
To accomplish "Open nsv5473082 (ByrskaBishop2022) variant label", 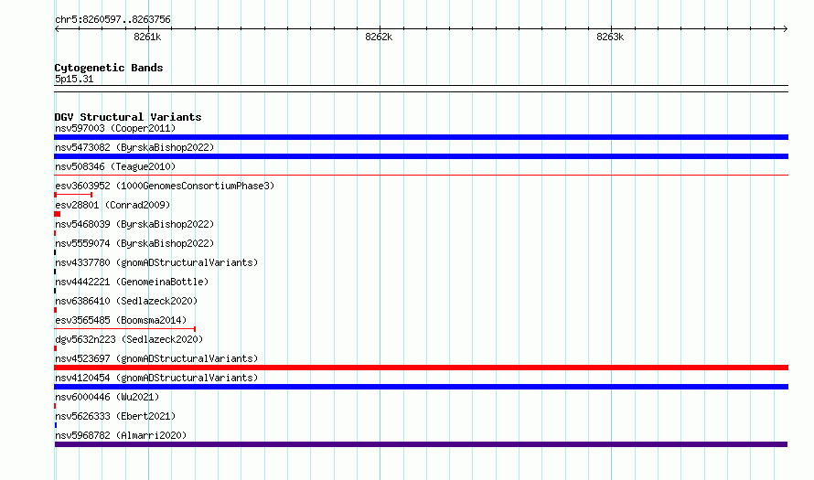I will (x=134, y=147).
